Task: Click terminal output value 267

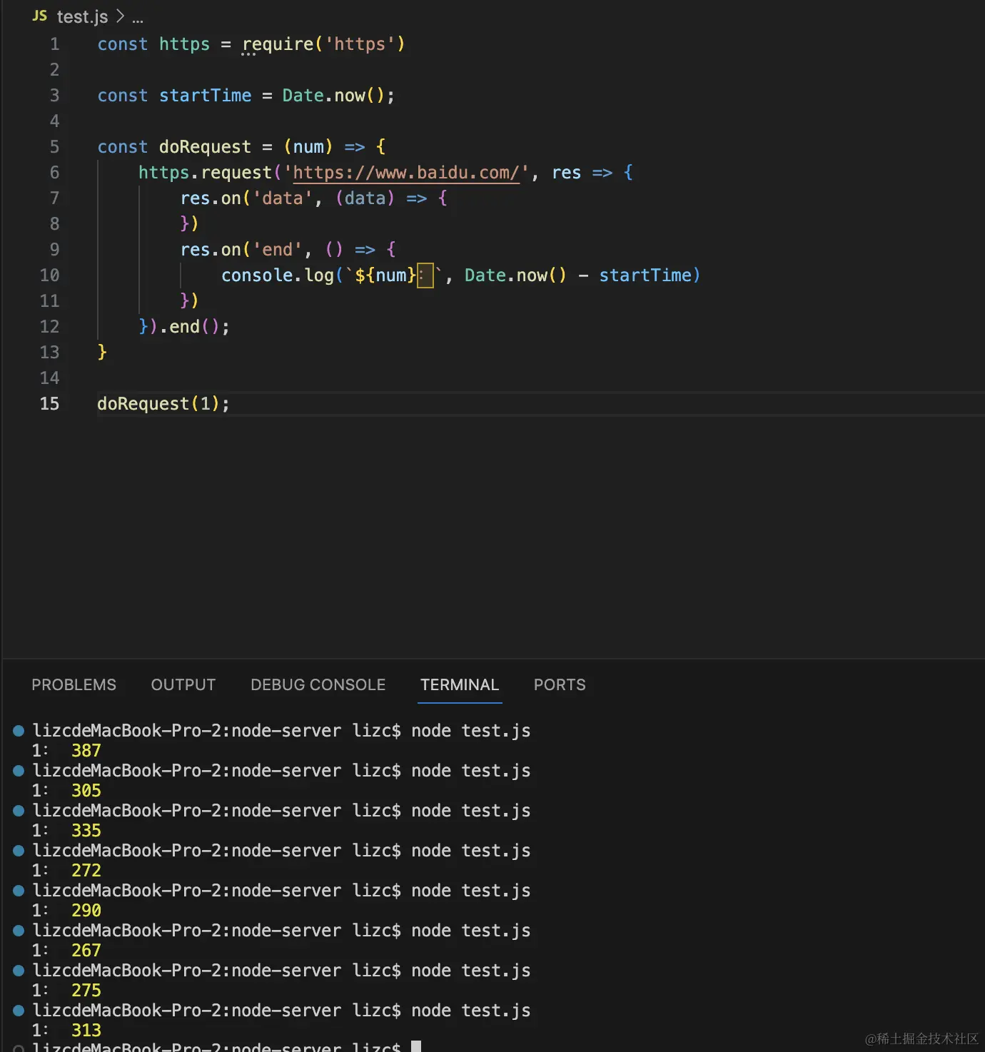Action: tap(86, 951)
